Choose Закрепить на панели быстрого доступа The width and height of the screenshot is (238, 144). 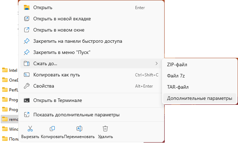tap(91, 41)
